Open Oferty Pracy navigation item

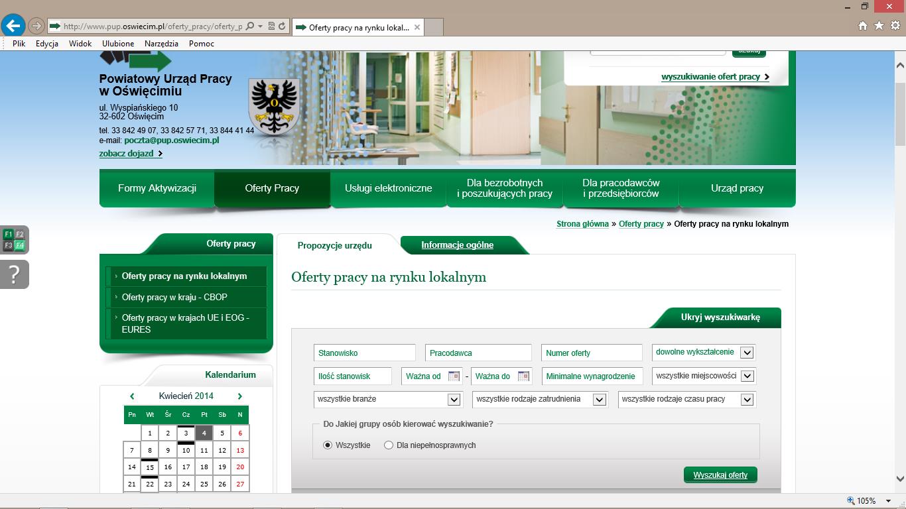(272, 188)
